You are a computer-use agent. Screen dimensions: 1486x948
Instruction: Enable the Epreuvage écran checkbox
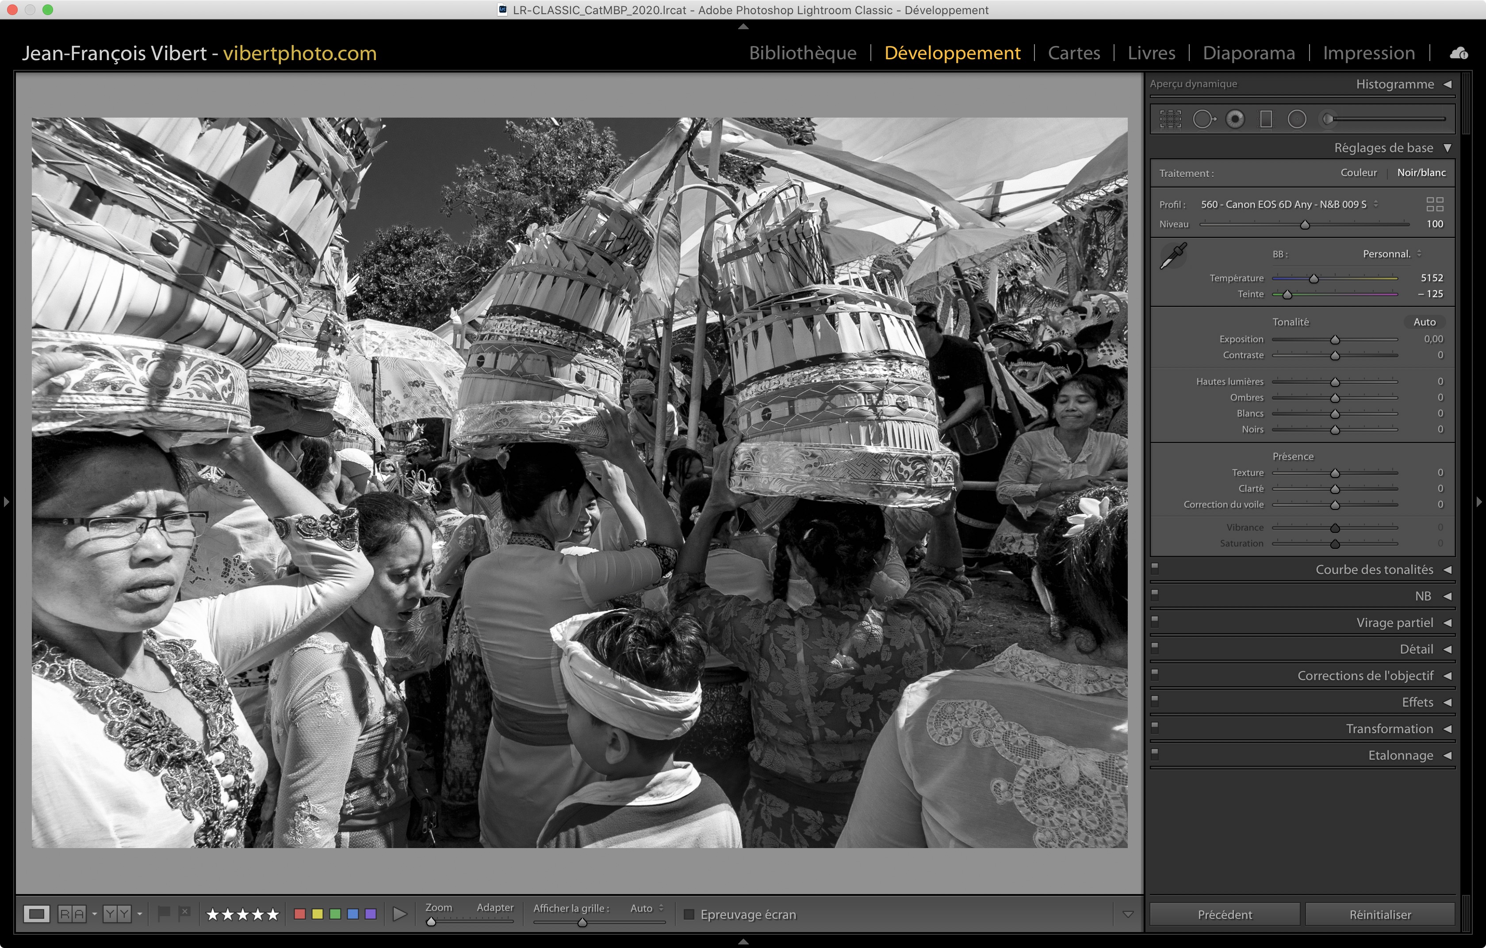(689, 914)
